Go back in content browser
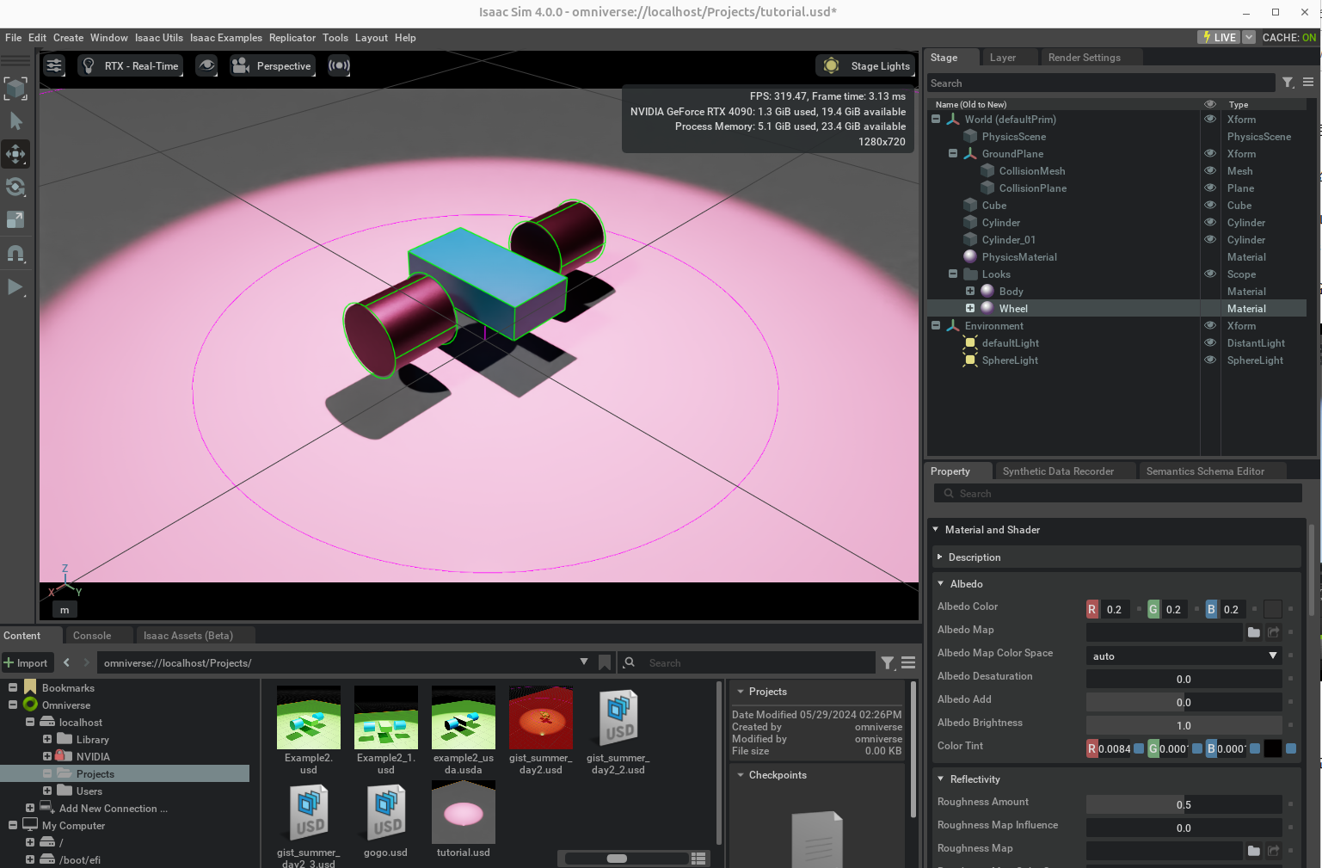The width and height of the screenshot is (1322, 868). [66, 662]
